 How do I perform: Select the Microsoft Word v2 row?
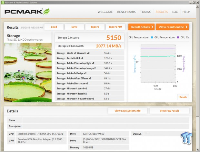(x=90, y=88)
